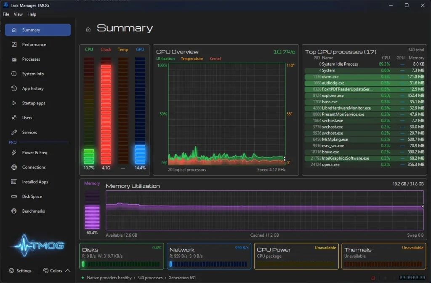Viewport: 431px width, 283px height.
Task: Click the Benchmarks gauge icon
Action: 14,211
